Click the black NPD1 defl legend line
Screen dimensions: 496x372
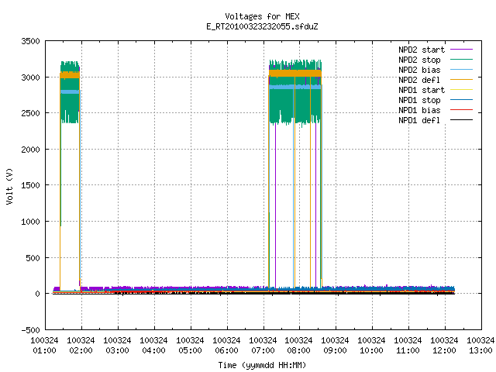[x=462, y=120]
